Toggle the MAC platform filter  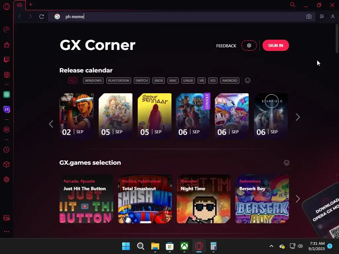[x=173, y=81]
